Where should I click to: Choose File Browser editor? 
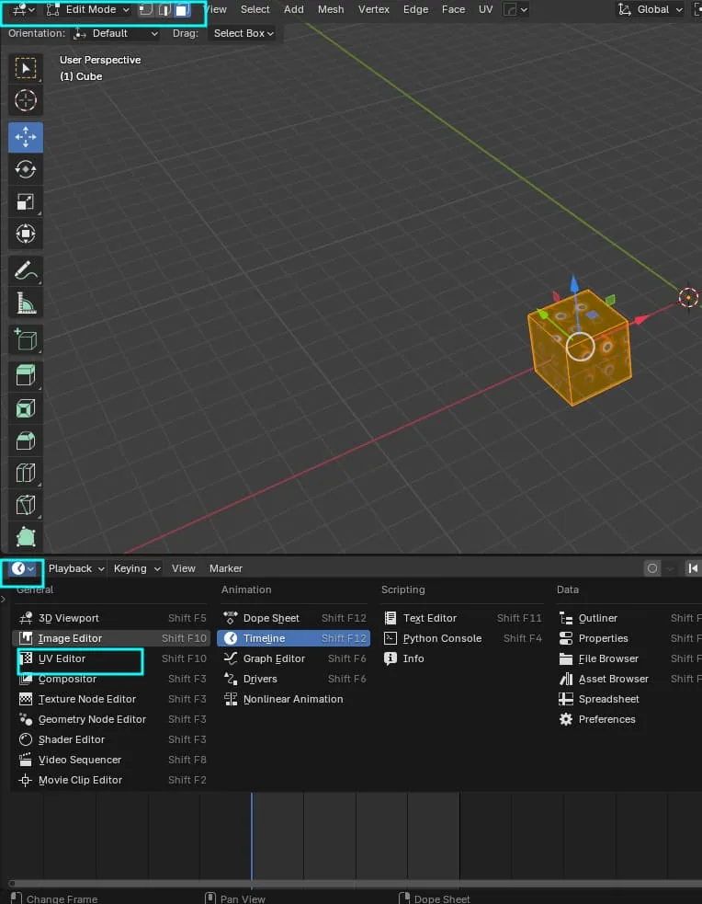pyautogui.click(x=628, y=658)
